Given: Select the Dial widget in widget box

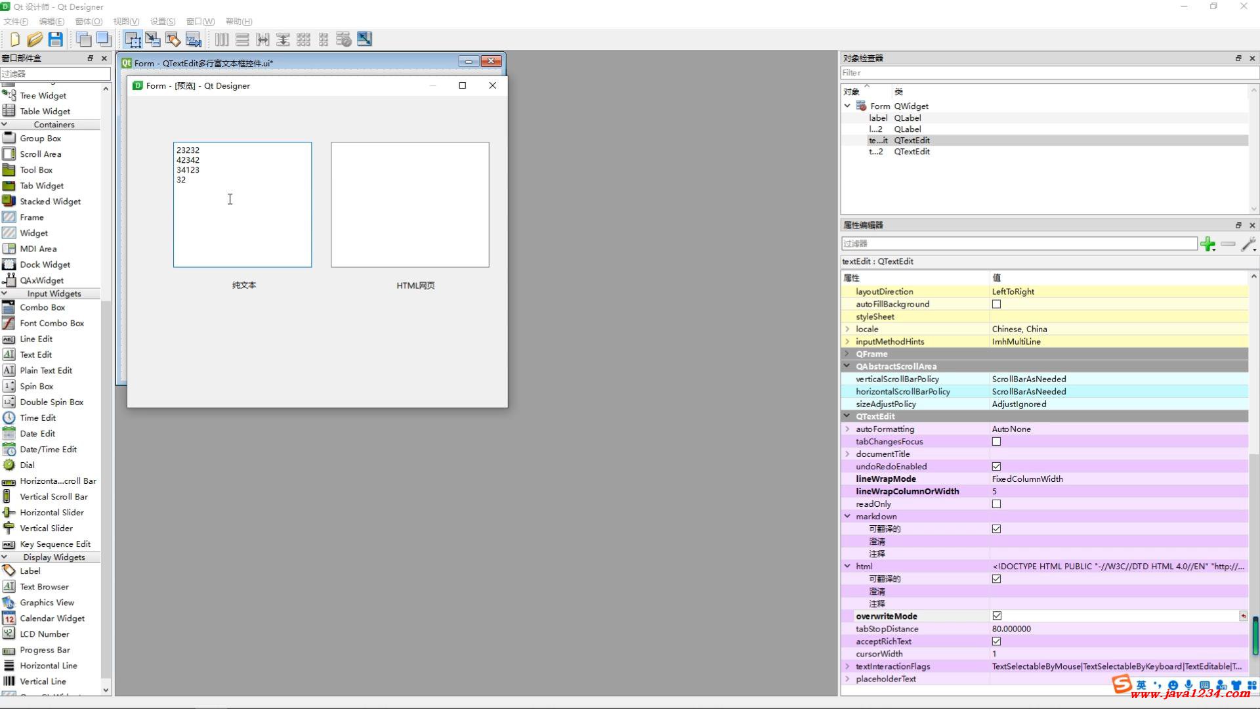Looking at the screenshot, I should coord(28,465).
